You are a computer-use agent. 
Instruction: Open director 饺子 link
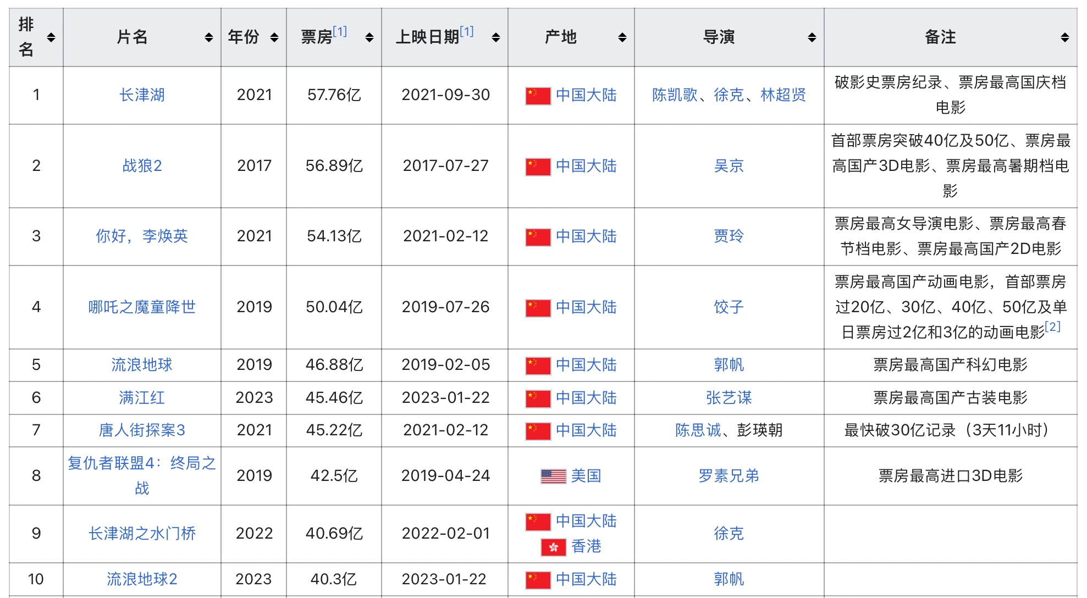[x=729, y=307]
